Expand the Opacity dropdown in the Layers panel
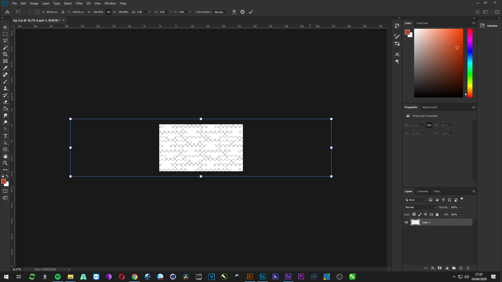The height and width of the screenshot is (282, 502). (460, 207)
